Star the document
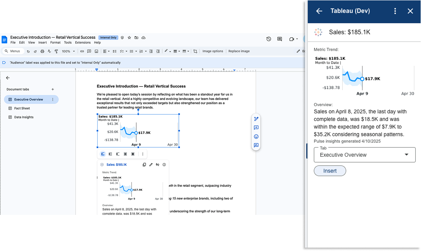Image resolution: width=421 pixels, height=251 pixels. coord(129,38)
